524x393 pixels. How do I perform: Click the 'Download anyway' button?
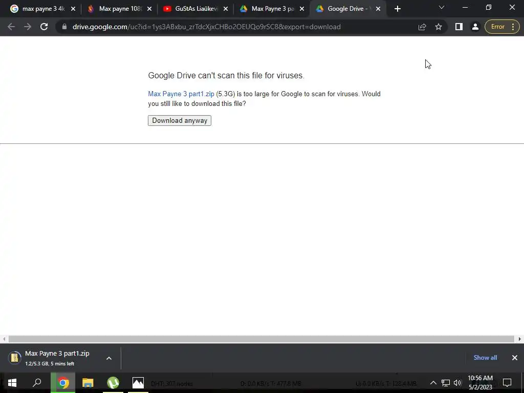180,121
